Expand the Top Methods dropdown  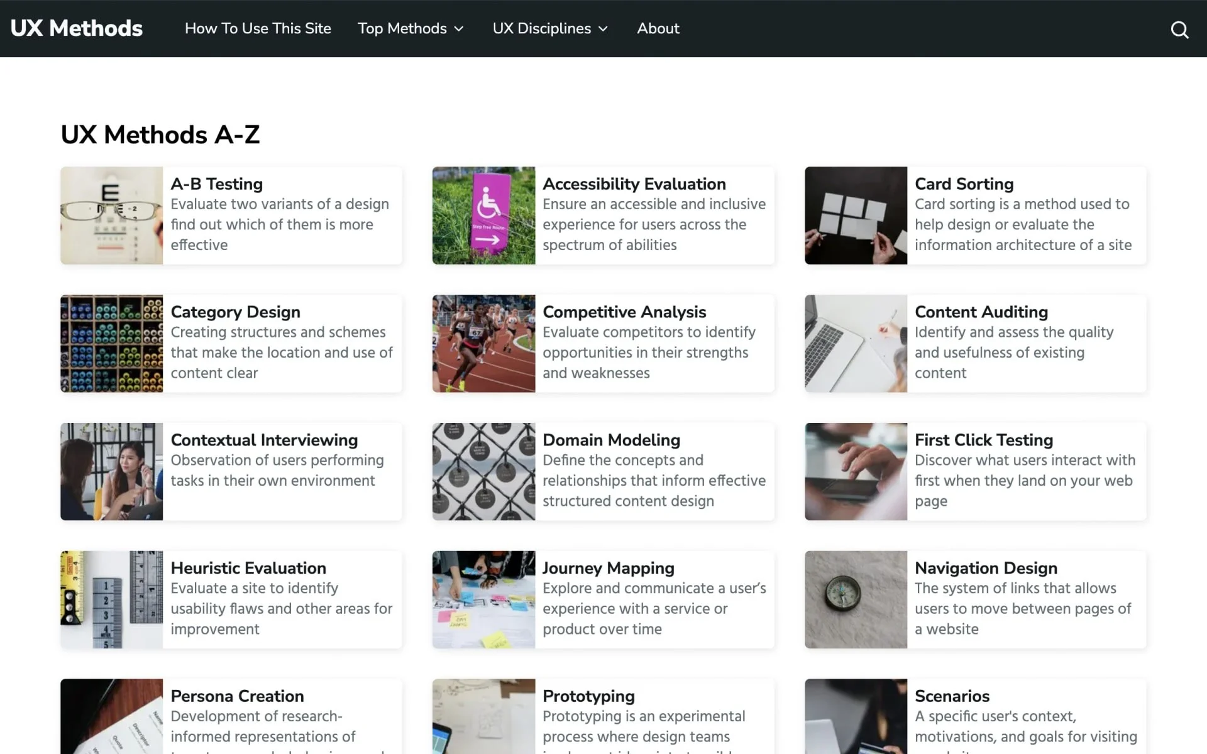pos(410,28)
